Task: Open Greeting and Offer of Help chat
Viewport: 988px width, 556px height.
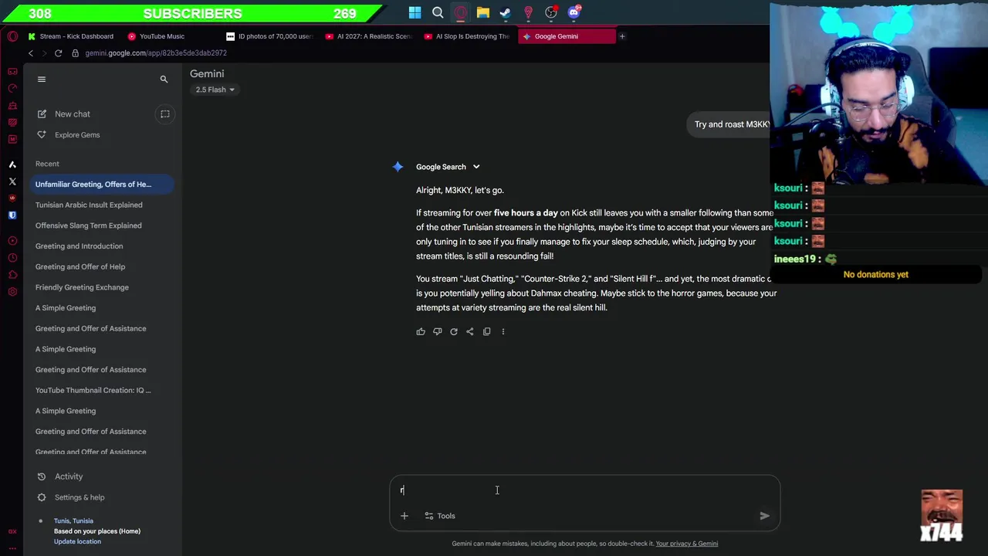Action: tap(80, 267)
